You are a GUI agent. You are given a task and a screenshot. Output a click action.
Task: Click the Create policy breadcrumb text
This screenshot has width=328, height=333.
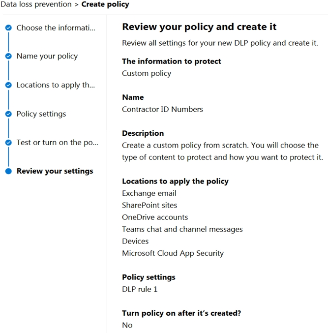(x=105, y=4)
